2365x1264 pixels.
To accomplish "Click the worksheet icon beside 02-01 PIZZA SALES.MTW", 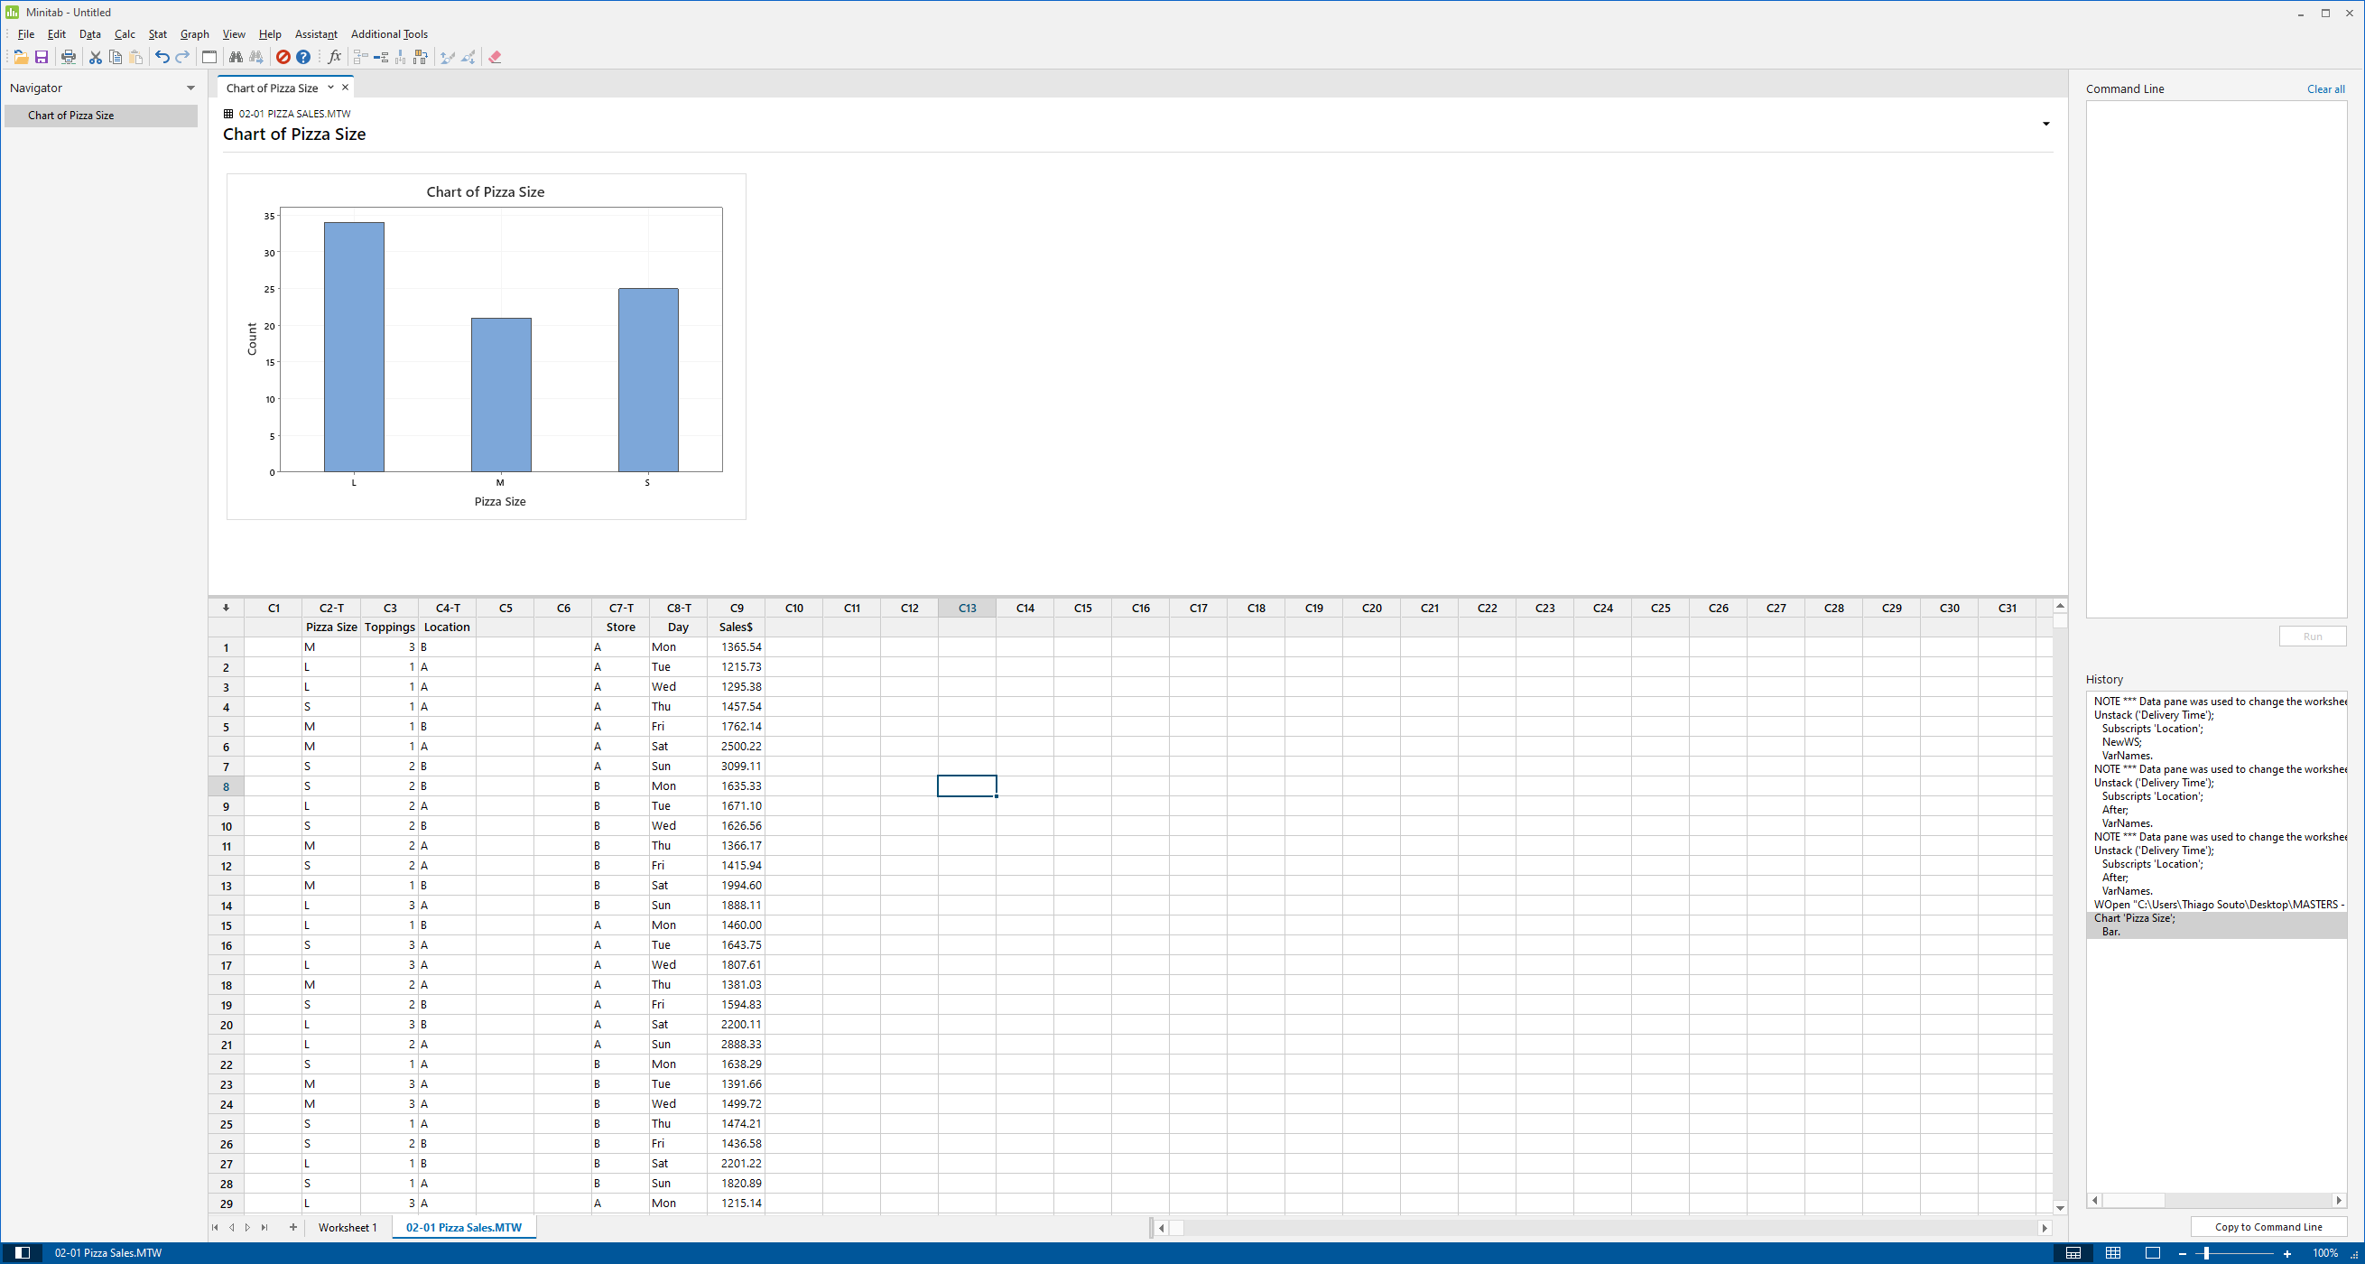I will pos(228,114).
